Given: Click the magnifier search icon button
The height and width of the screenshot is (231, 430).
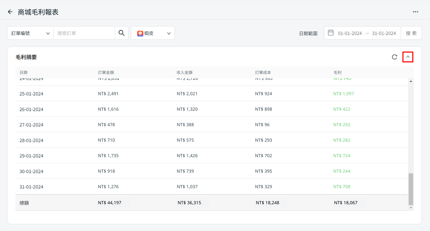Looking at the screenshot, I should coord(122,33).
